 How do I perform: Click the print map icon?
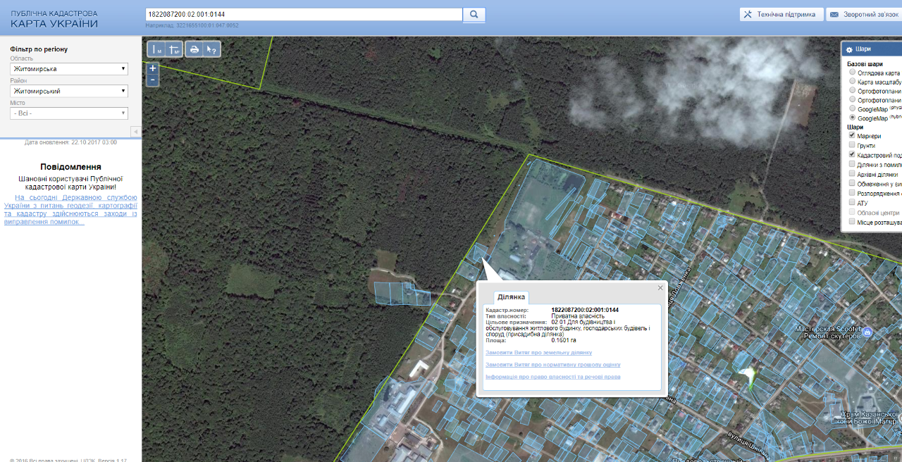[x=194, y=49]
